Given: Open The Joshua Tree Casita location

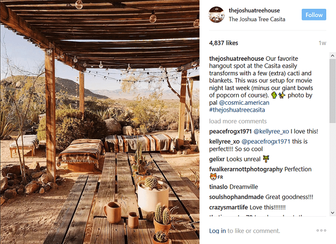Looking at the screenshot, I should [257, 19].
